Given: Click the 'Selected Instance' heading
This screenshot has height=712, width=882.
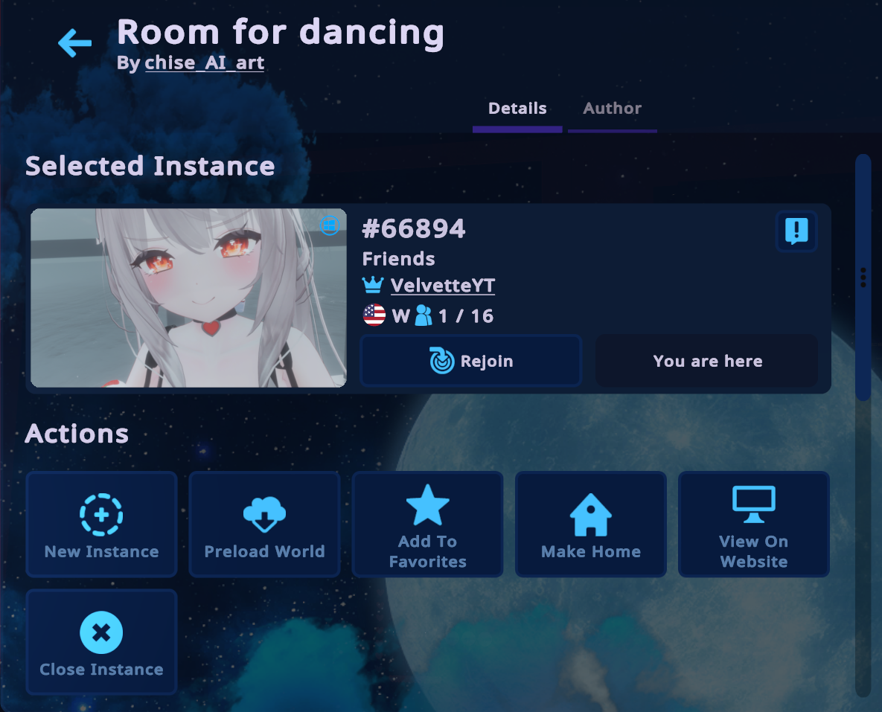Looking at the screenshot, I should tap(150, 167).
